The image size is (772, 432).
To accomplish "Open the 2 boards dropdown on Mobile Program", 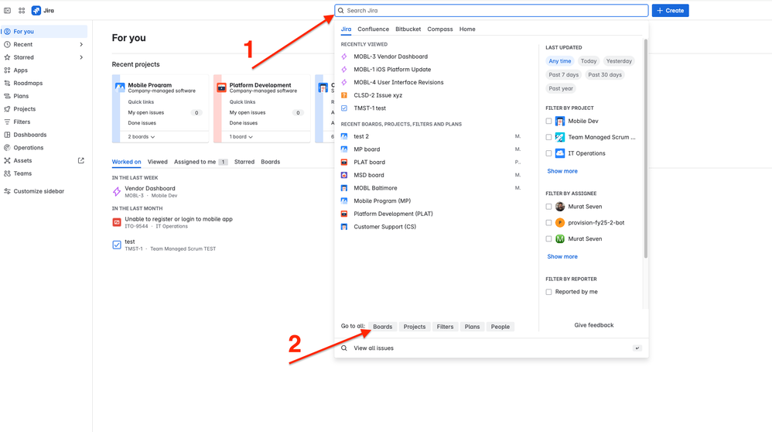I will click(142, 136).
